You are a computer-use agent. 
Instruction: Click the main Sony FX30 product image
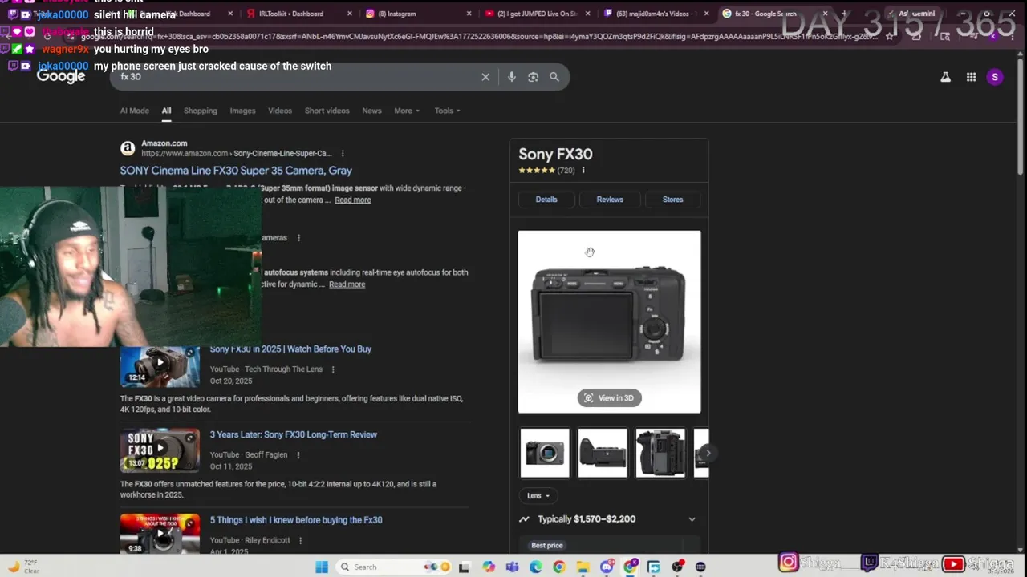pyautogui.click(x=609, y=321)
